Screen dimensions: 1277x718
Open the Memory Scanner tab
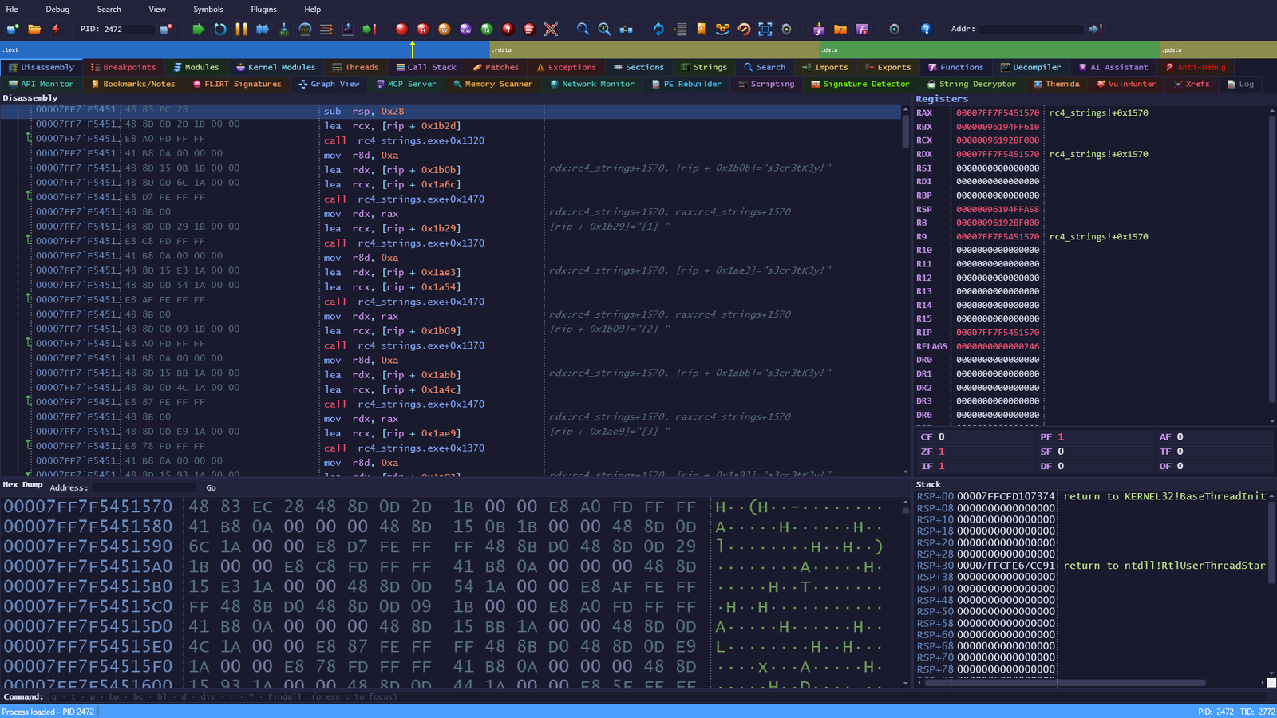492,84
